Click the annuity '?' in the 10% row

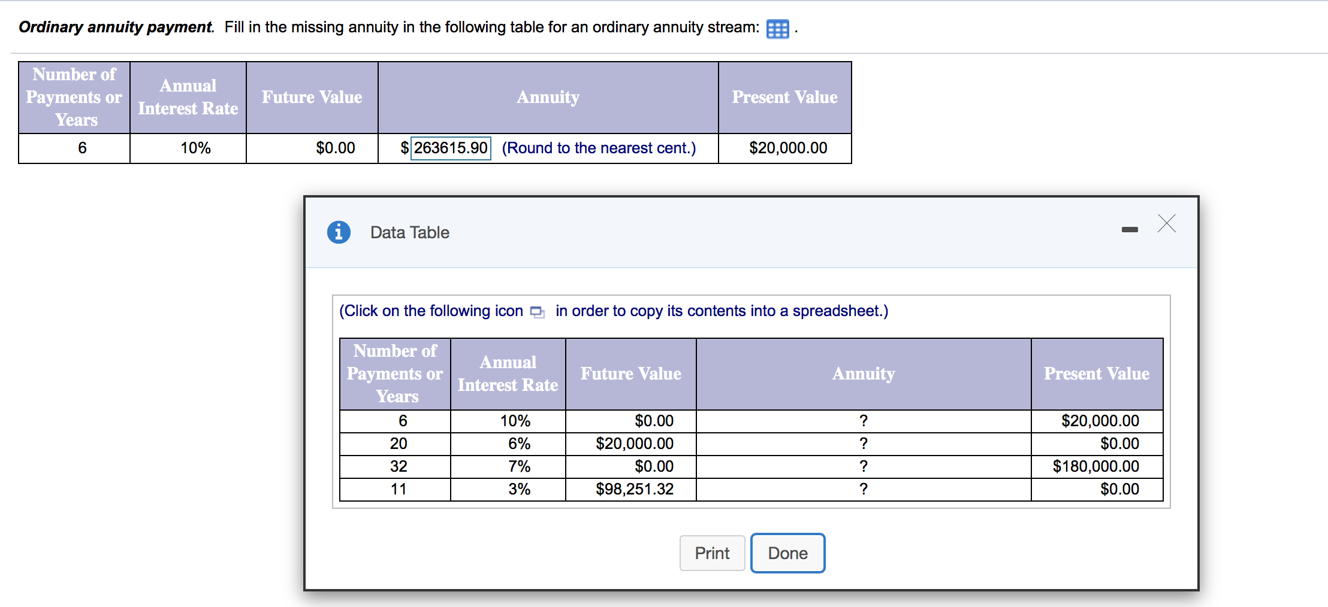point(863,421)
